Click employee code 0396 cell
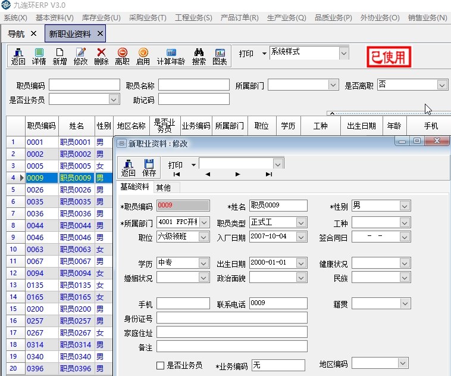The image size is (451, 376). 42,368
